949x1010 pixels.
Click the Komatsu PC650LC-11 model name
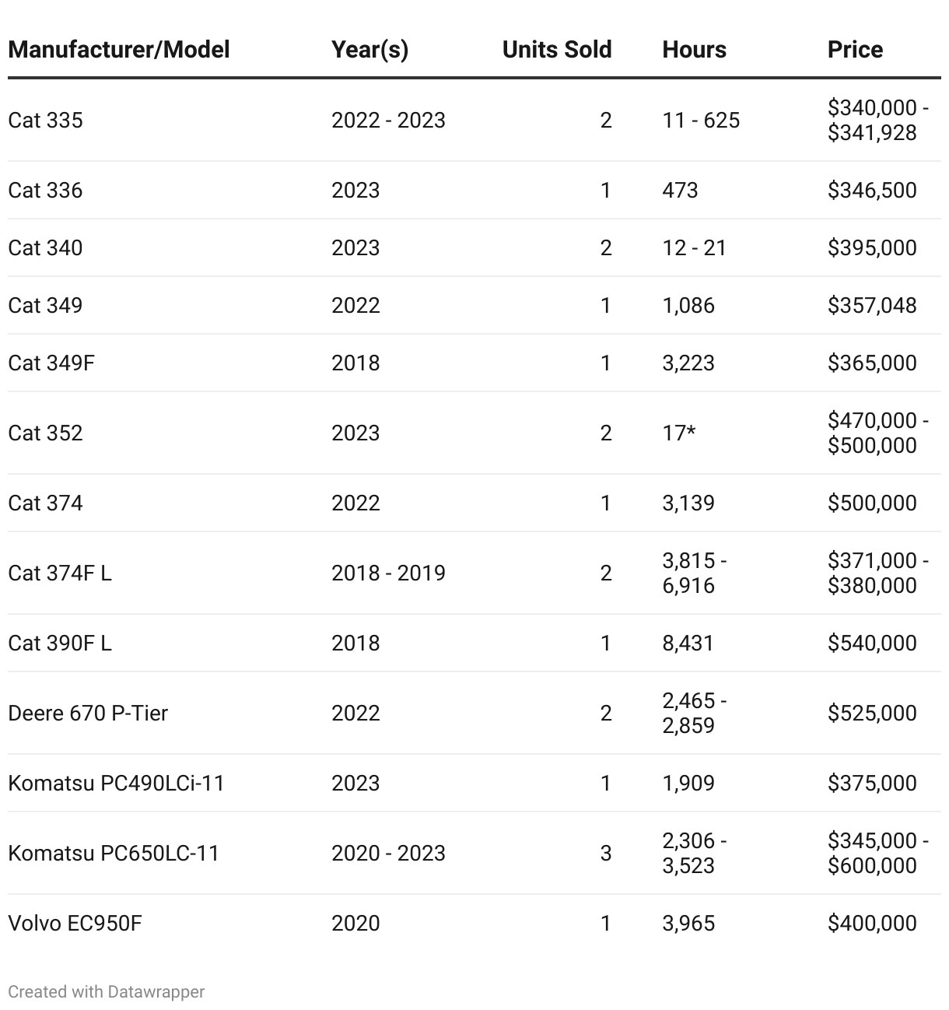(114, 853)
